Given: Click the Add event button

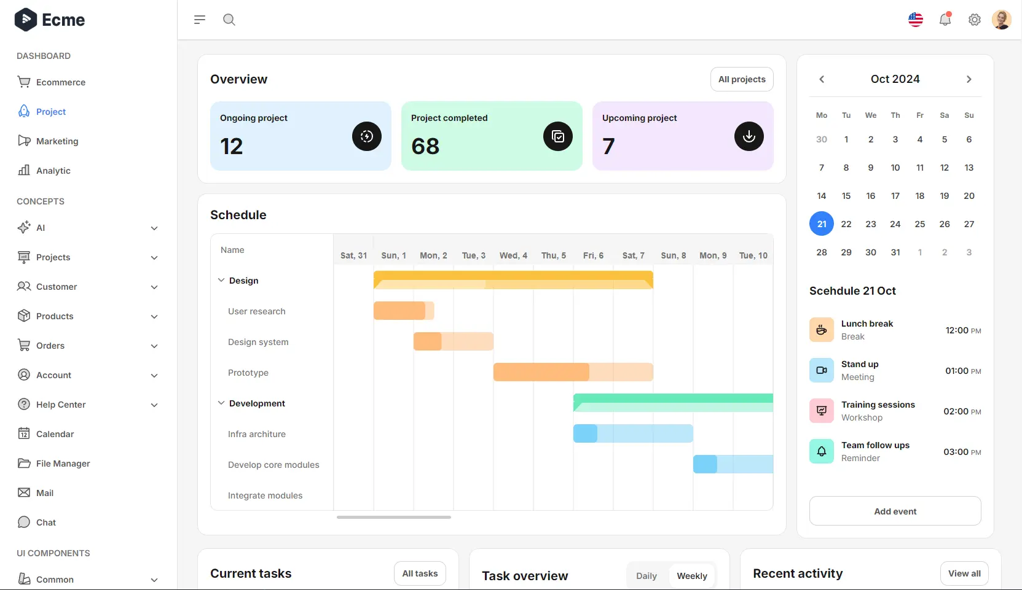Looking at the screenshot, I should (895, 511).
